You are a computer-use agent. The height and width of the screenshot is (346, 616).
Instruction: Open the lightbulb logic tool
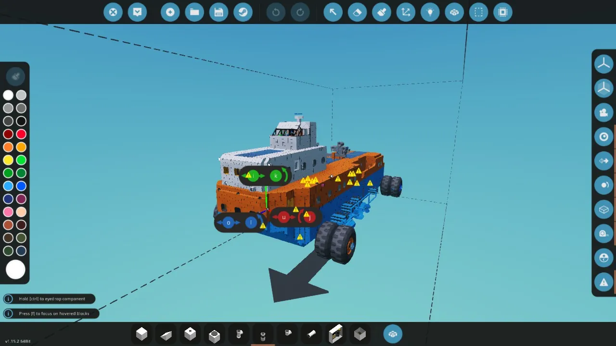point(430,12)
